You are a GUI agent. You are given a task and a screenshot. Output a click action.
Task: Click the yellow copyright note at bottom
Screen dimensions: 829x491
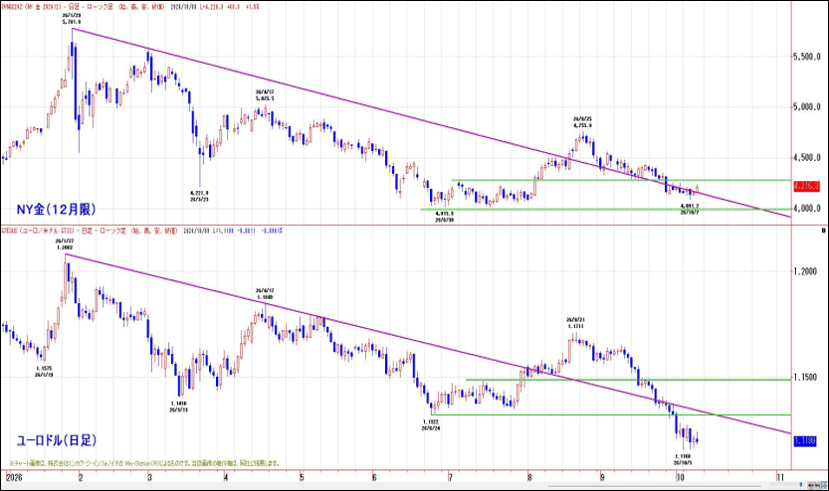(144, 463)
